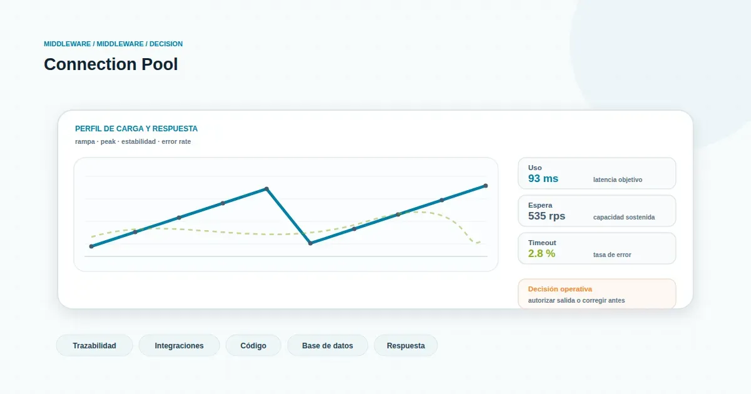The width and height of the screenshot is (751, 394).
Task: Open the Espera 535 rps metric card
Action: tap(597, 211)
